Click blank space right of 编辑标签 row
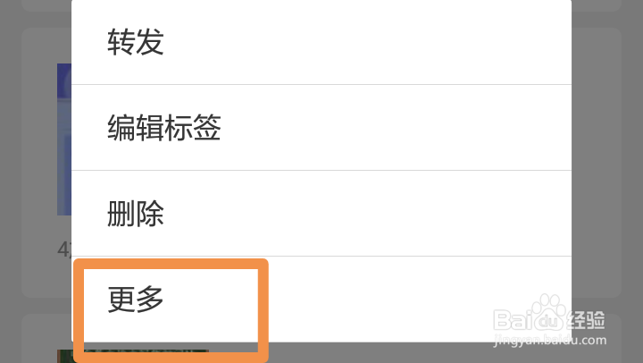643x363 pixels. tap(397, 128)
